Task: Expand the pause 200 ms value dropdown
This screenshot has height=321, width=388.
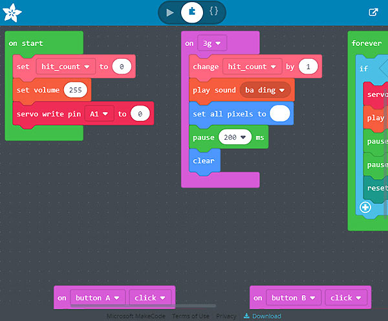Action: point(244,137)
